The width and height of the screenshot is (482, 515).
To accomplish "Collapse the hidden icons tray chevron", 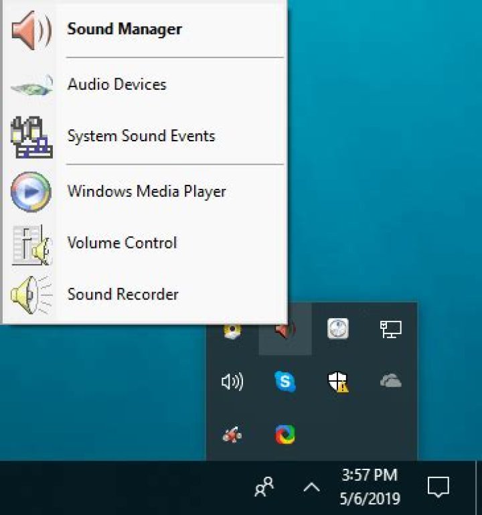I will click(311, 488).
